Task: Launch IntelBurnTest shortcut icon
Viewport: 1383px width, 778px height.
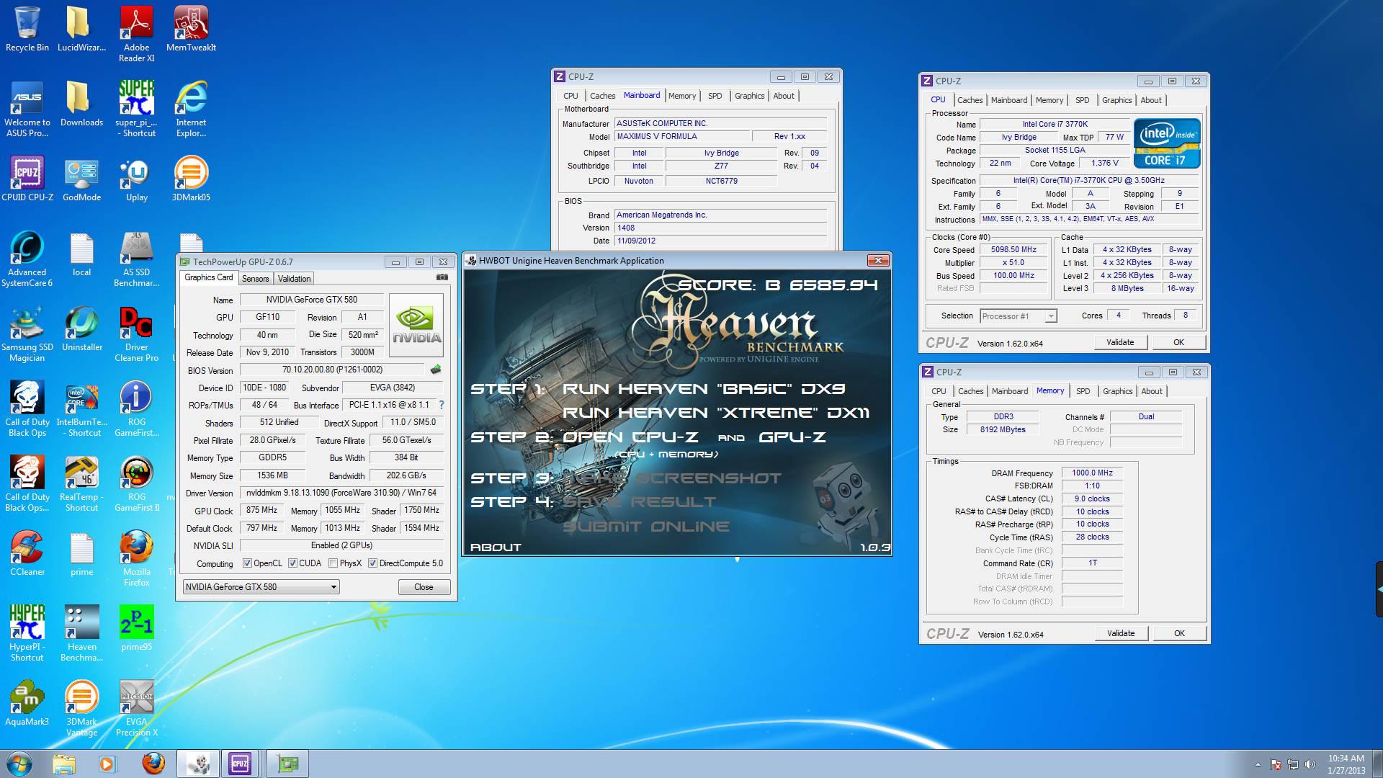Action: 81,409
